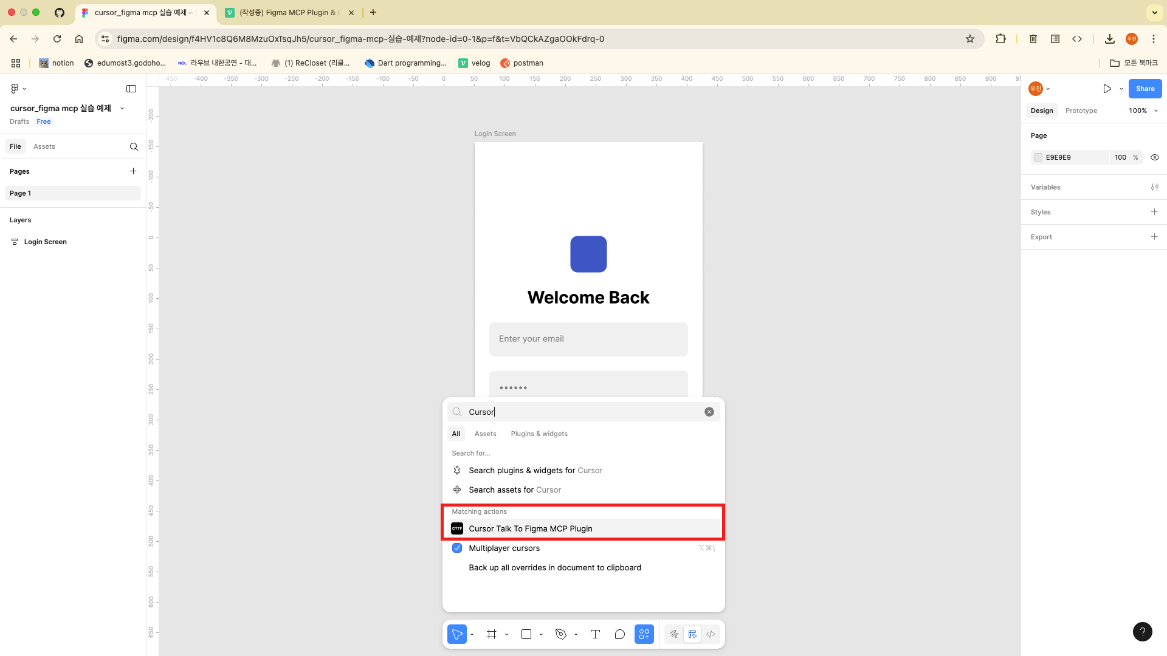
Task: Select the Comment tool
Action: 619,634
